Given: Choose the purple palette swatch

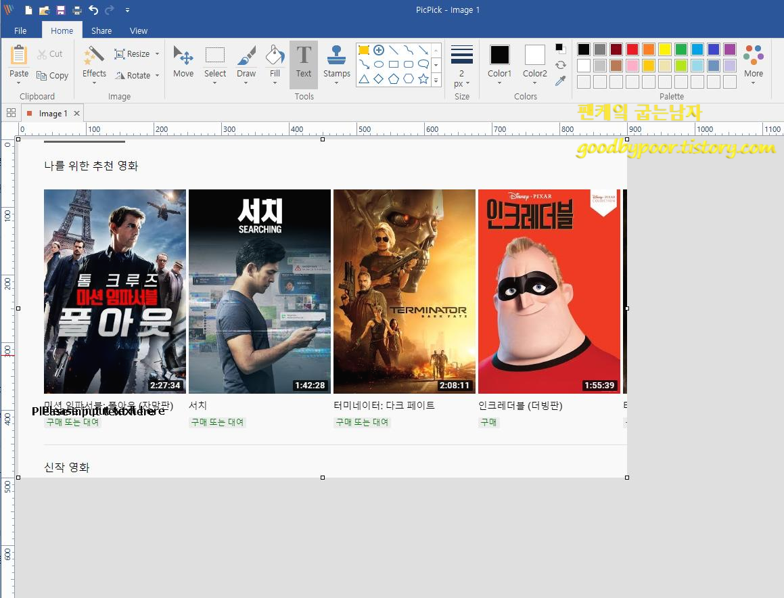Looking at the screenshot, I should (730, 49).
